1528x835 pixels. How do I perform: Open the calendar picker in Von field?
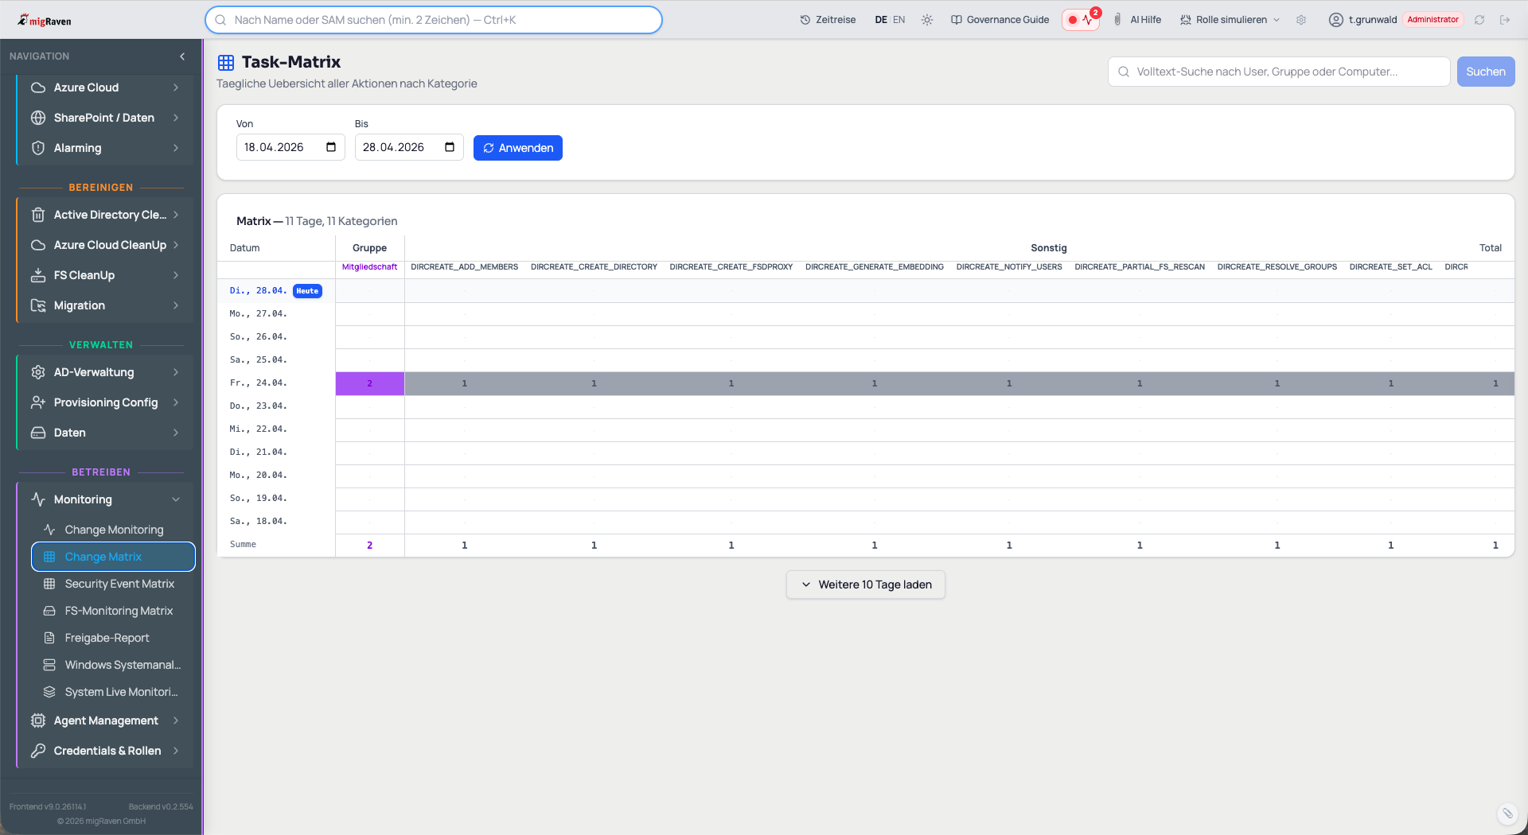[x=331, y=147]
